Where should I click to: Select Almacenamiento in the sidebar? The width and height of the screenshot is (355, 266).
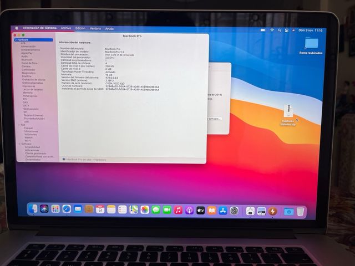(x=31, y=50)
